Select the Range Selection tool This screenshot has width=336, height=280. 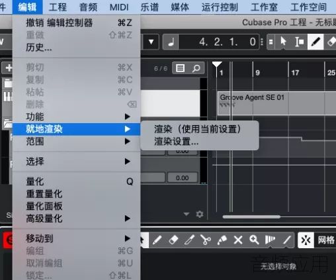[x=299, y=42]
